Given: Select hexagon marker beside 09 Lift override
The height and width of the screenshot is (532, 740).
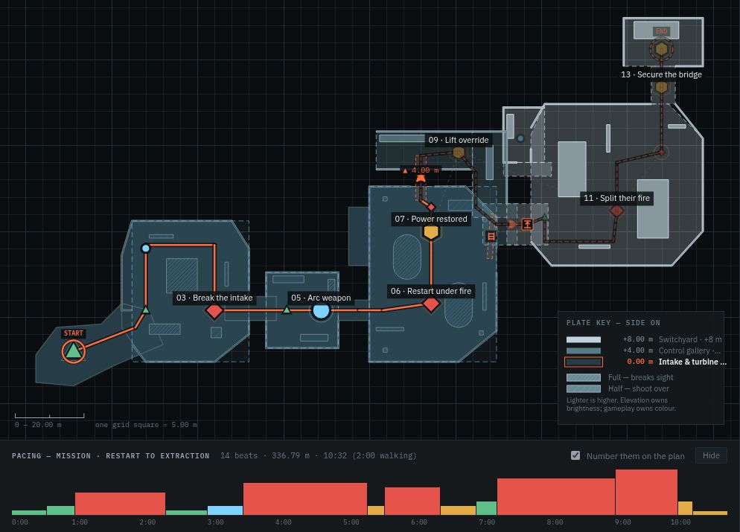Looking at the screenshot, I should pos(459,153).
